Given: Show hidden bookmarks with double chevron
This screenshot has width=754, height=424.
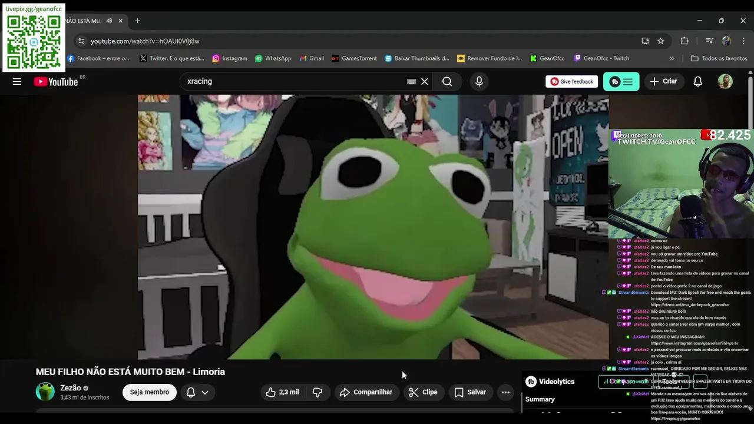Looking at the screenshot, I should pyautogui.click(x=672, y=58).
